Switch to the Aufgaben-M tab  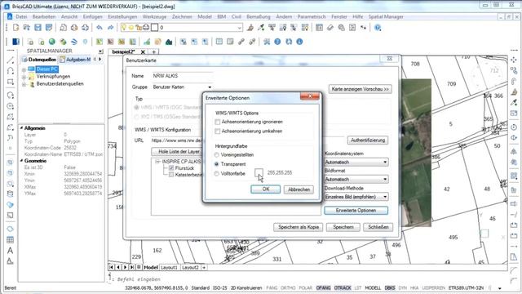[x=75, y=60]
